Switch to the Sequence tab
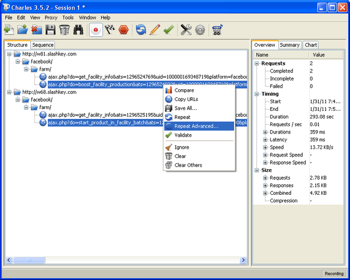 pyautogui.click(x=43, y=45)
